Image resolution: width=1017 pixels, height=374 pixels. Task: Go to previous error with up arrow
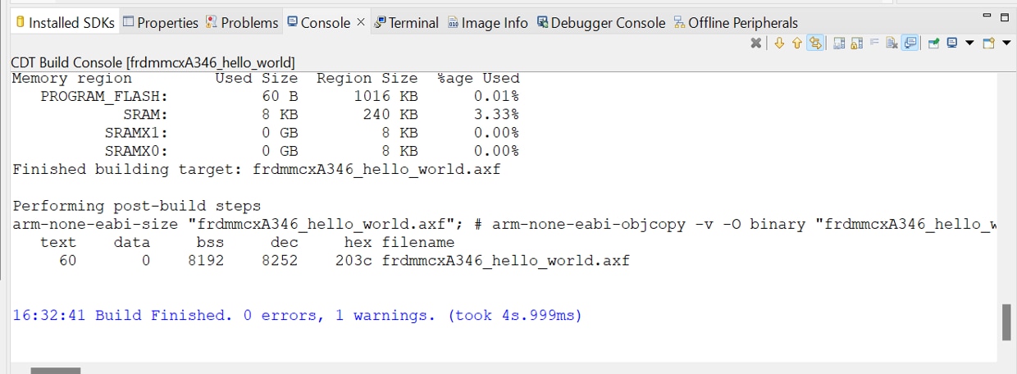click(x=796, y=43)
